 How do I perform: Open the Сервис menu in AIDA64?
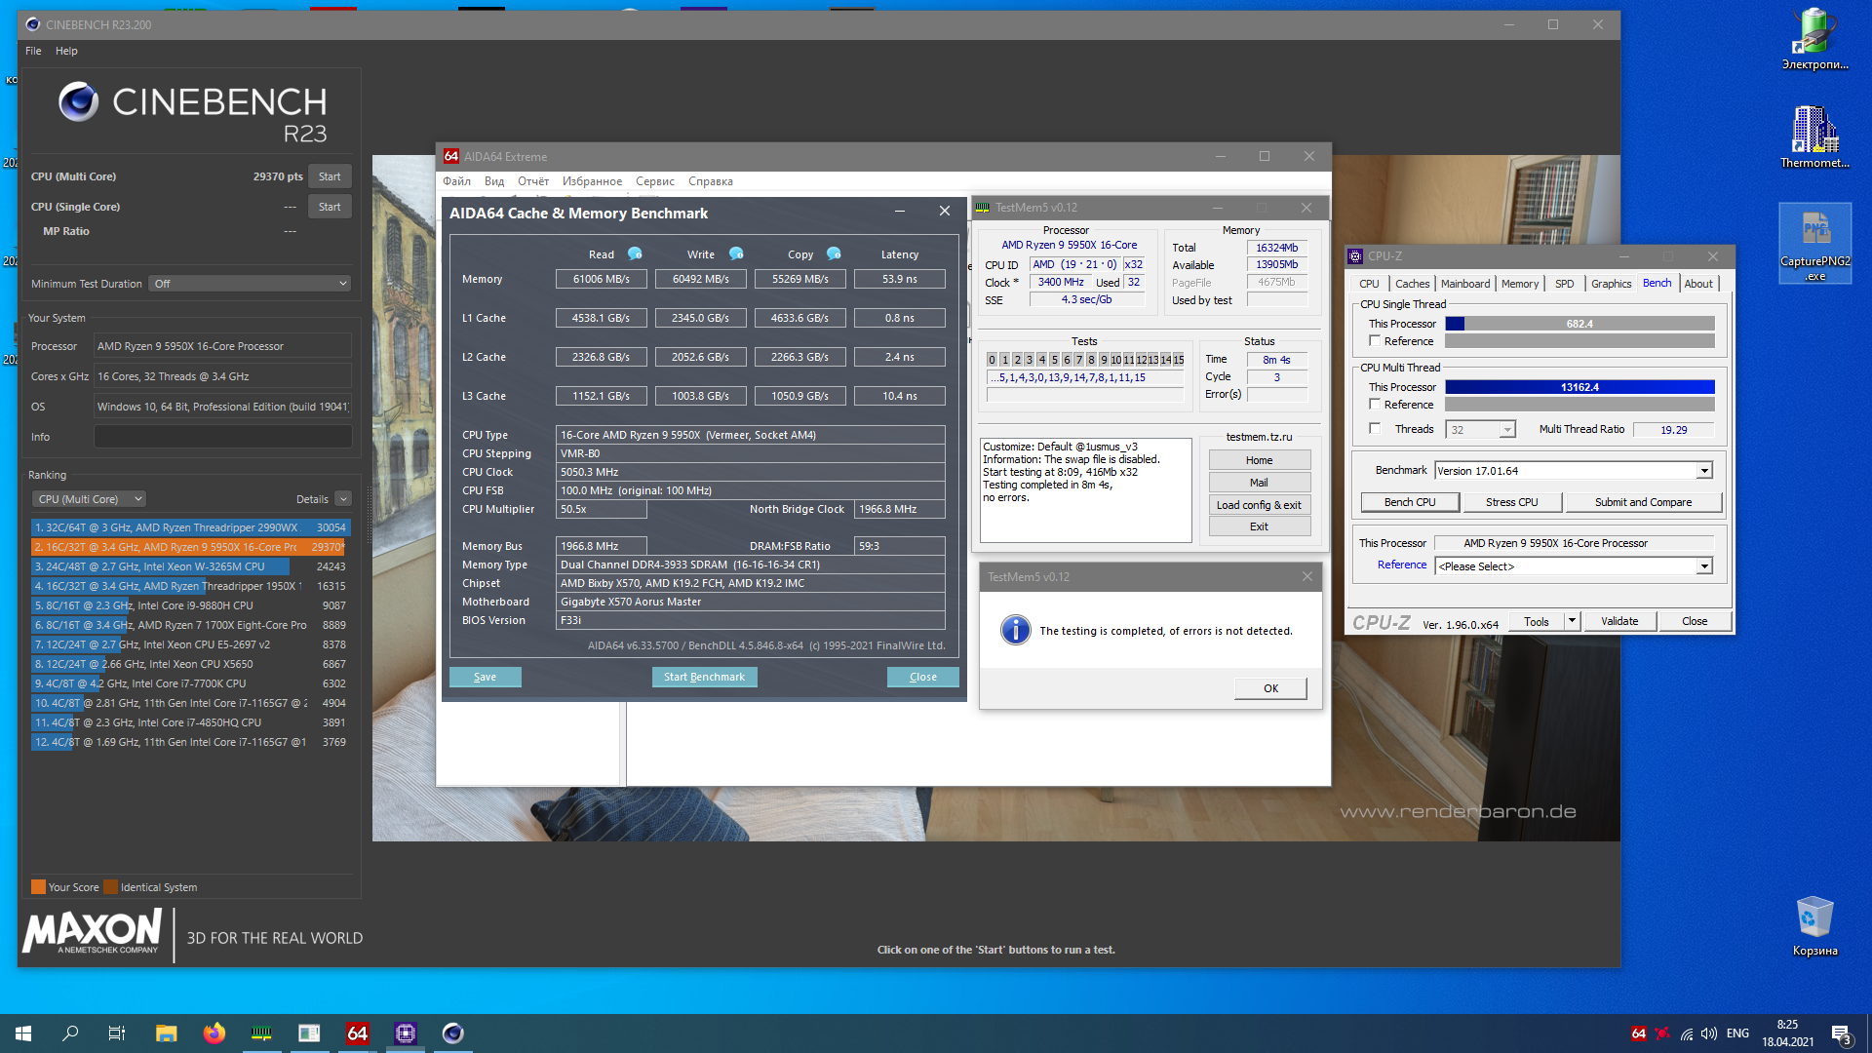click(x=654, y=181)
